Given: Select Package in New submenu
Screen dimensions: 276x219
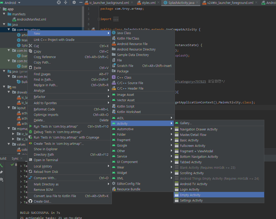Looking at the screenshot, I should [143, 71].
